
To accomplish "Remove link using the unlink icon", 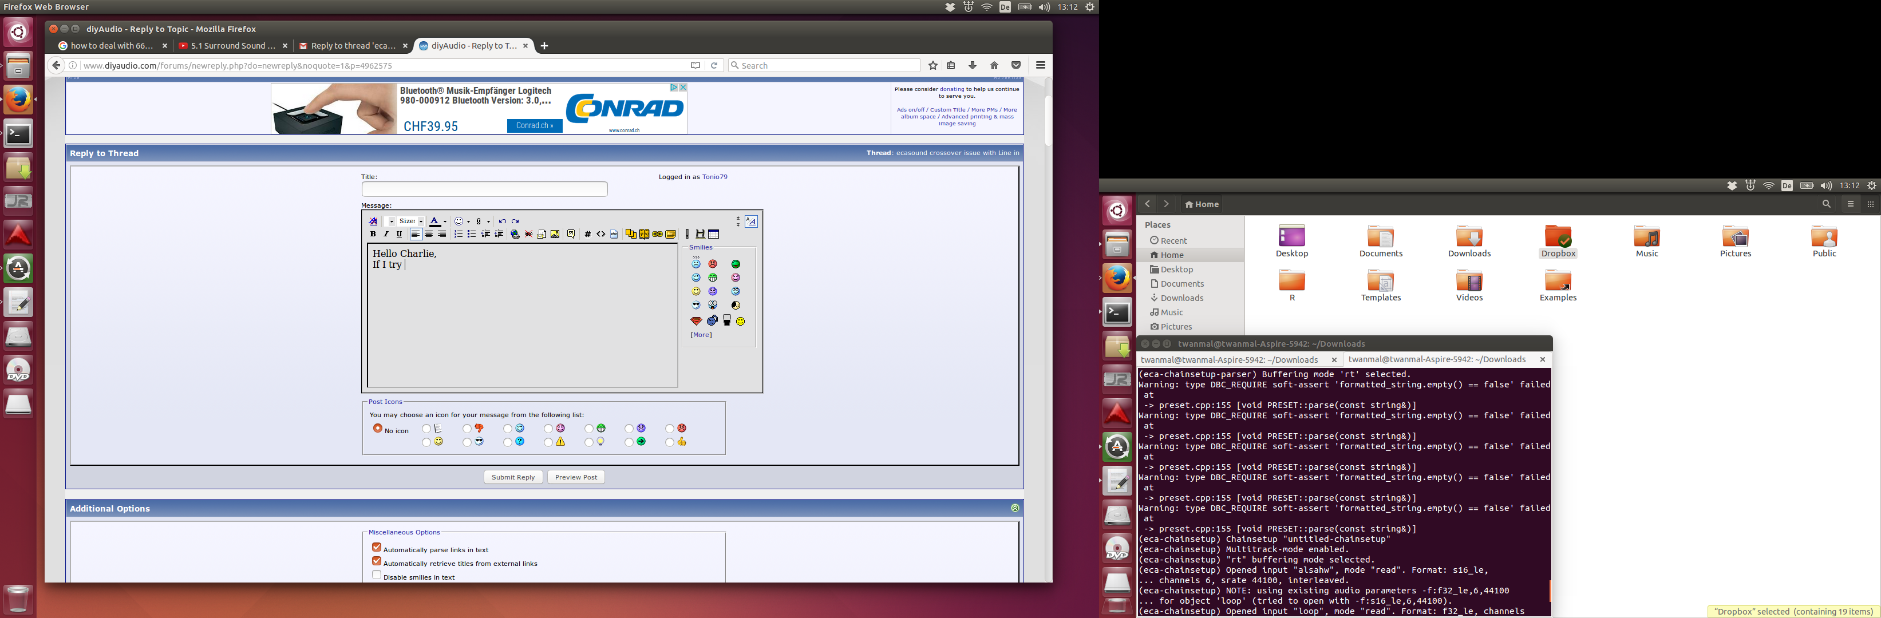I will click(x=529, y=234).
